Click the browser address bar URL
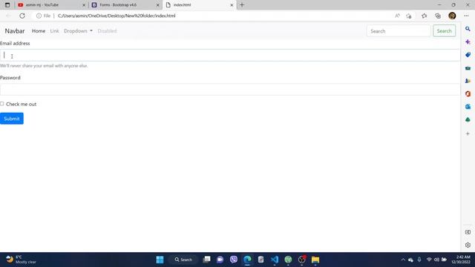This screenshot has height=267, width=475. (117, 16)
